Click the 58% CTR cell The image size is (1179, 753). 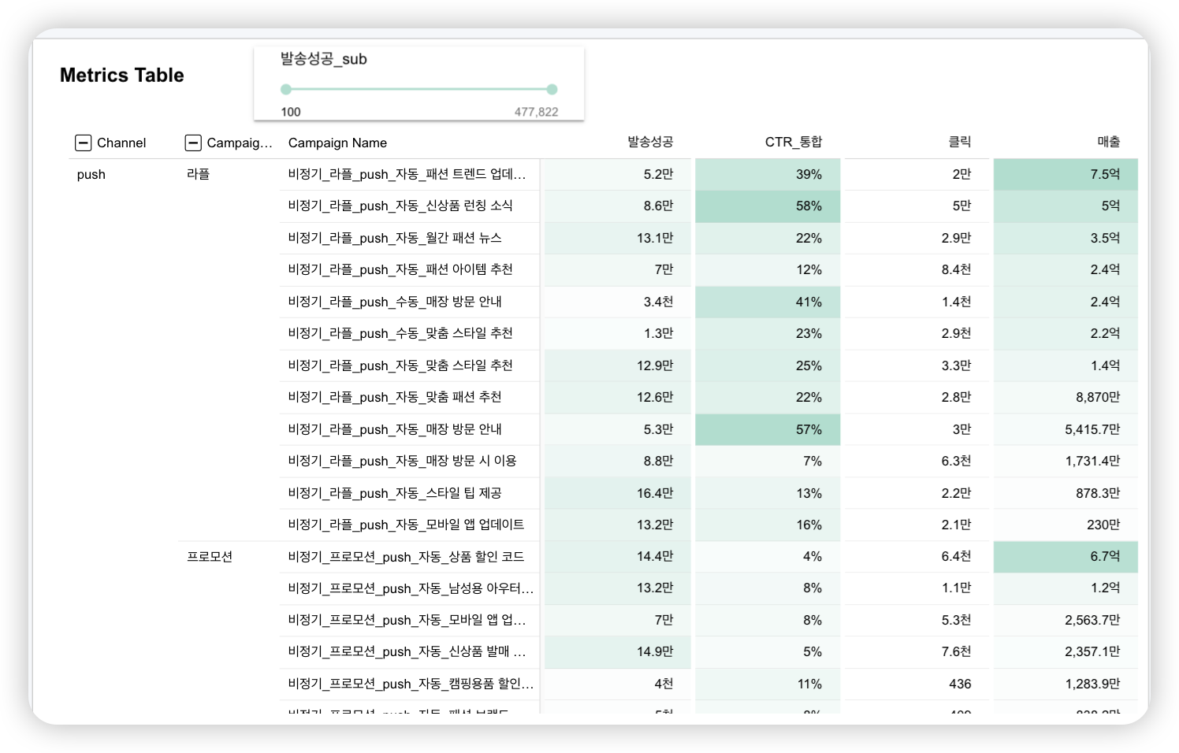pos(768,206)
